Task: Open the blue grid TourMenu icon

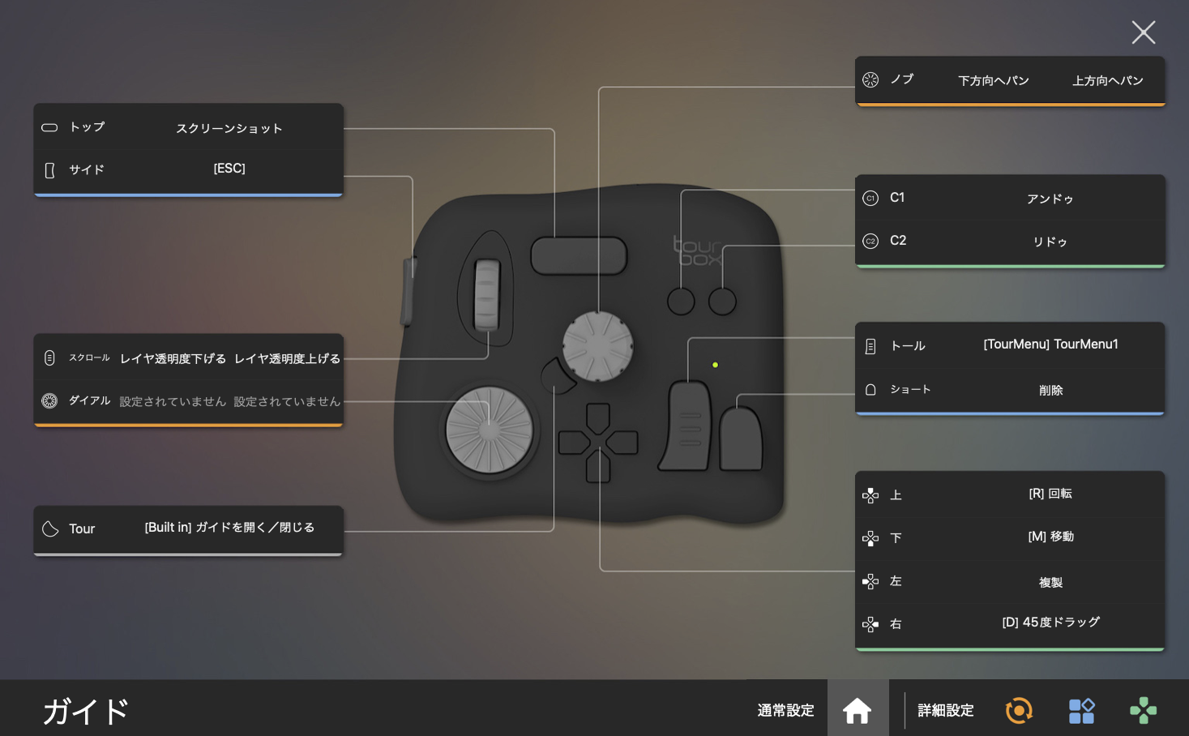Action: pos(1081,710)
